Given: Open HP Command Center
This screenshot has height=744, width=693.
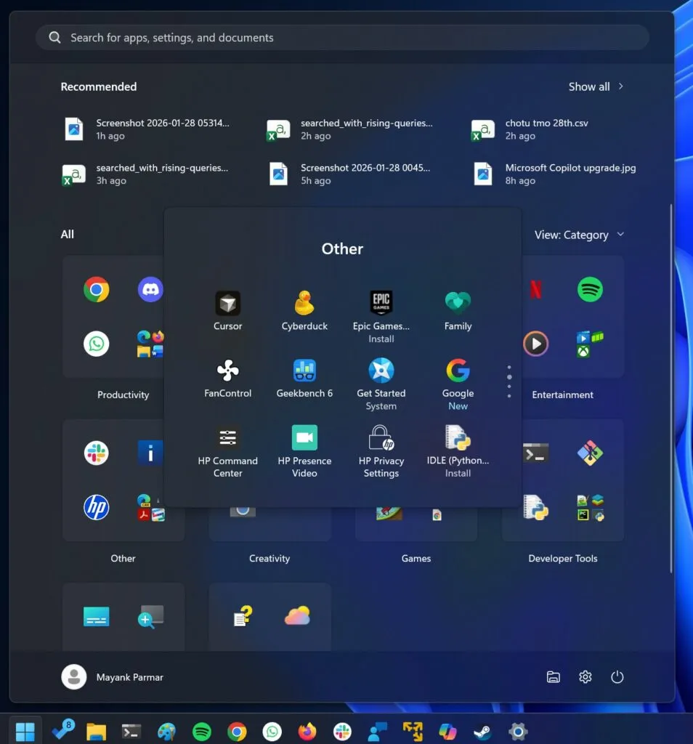Looking at the screenshot, I should coord(227,438).
